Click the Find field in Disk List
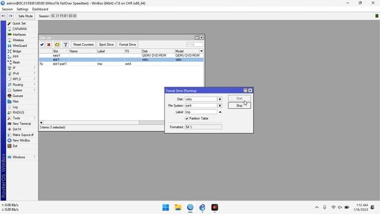Screen dimensions: 380x214 click(x=195, y=45)
